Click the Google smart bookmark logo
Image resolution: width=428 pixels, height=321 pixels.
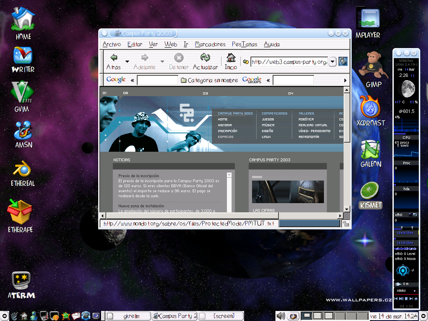[116, 79]
